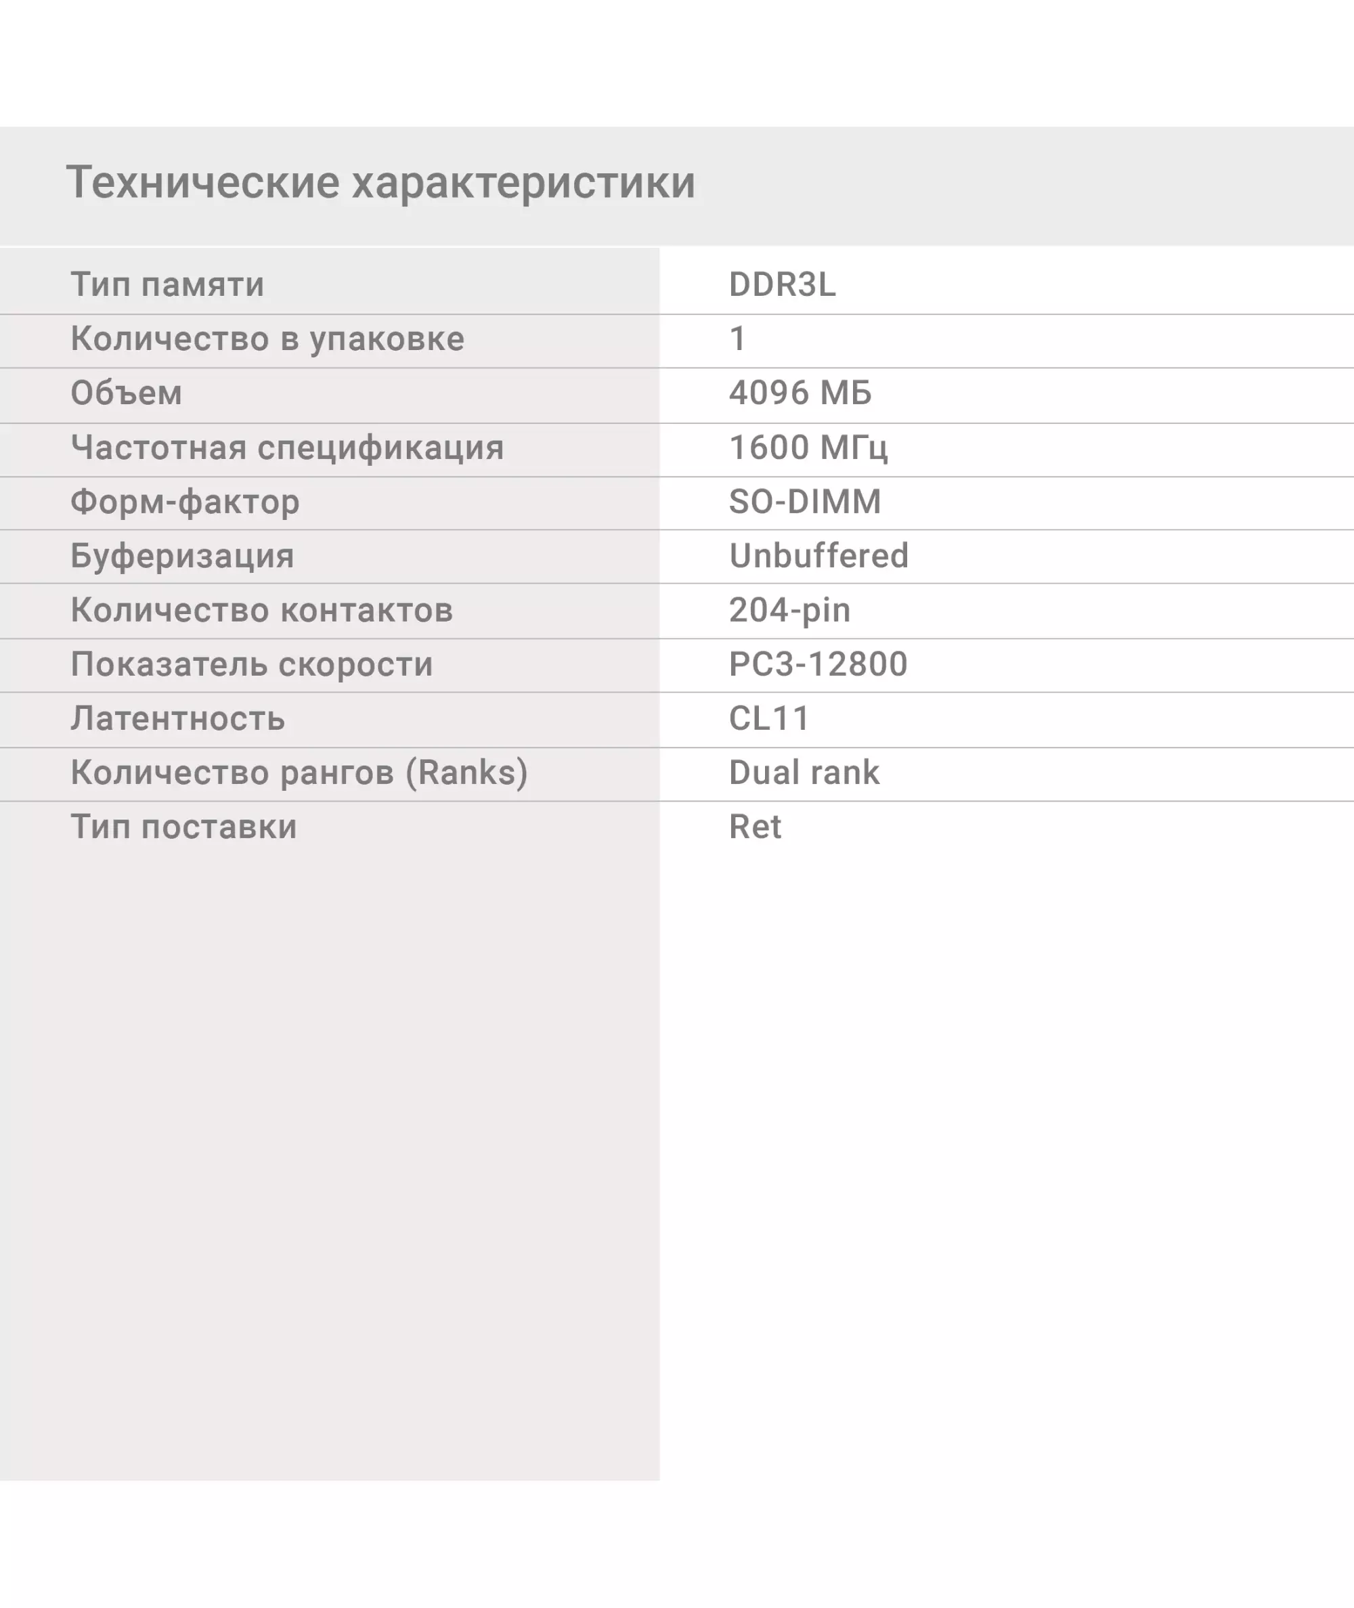Click the "Буферизация" label

tap(182, 557)
